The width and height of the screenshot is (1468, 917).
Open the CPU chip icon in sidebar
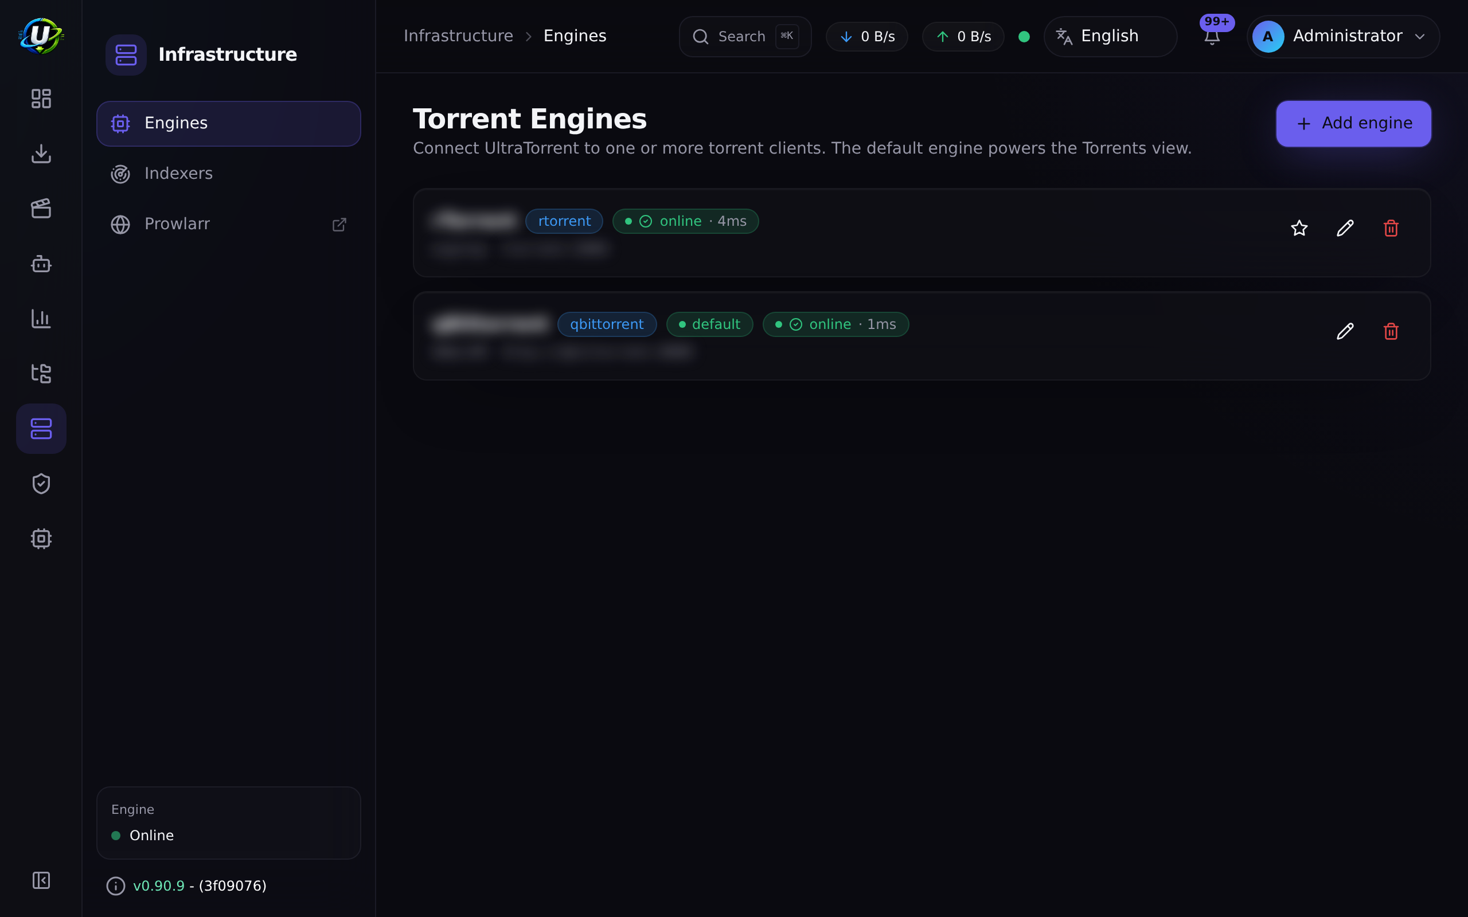click(x=41, y=539)
